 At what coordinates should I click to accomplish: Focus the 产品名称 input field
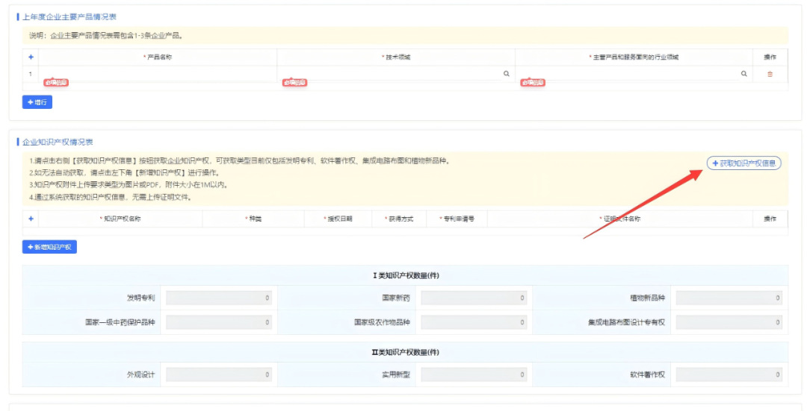click(157, 73)
